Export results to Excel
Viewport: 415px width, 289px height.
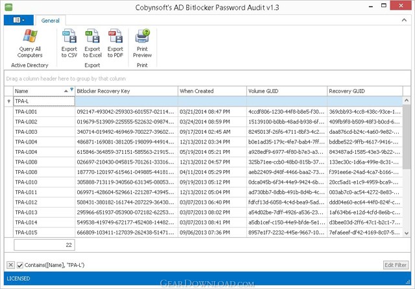(x=92, y=43)
